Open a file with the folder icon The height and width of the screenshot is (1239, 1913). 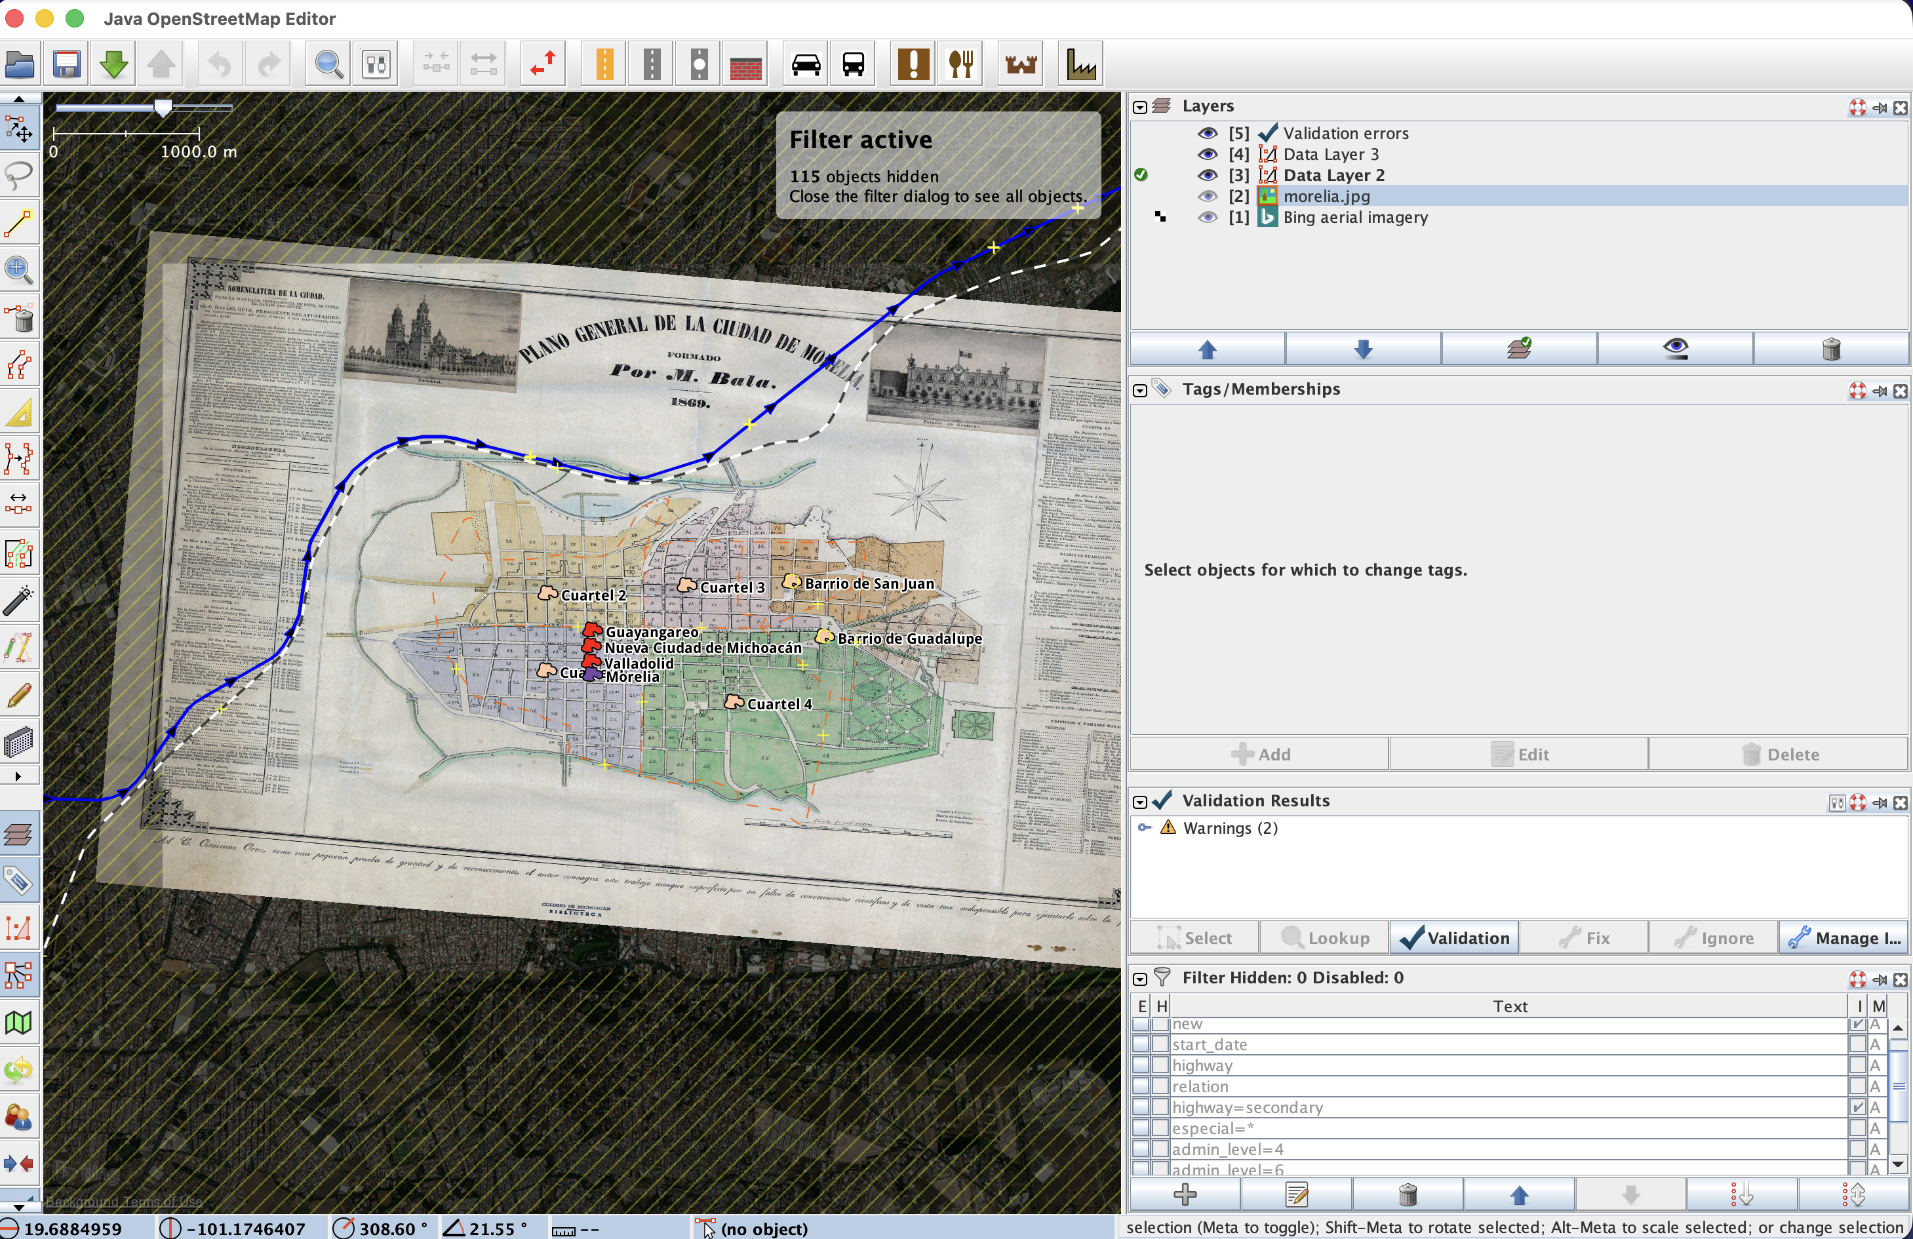[19, 64]
